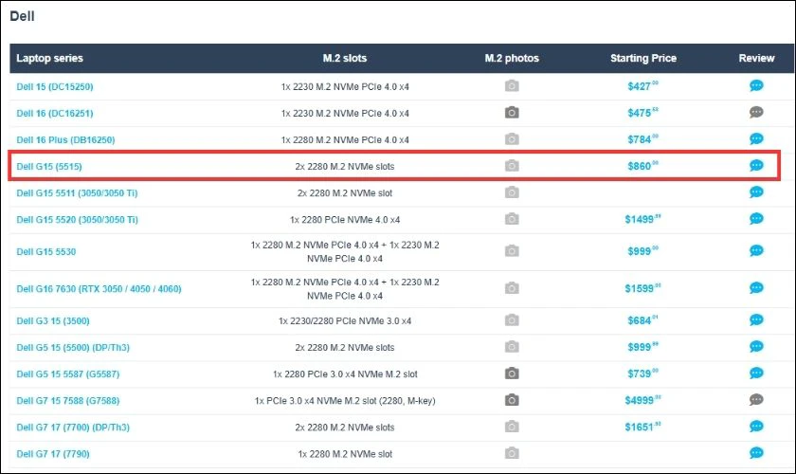Open Dell G7 17 (7700) (DP/Th3) link
Image resolution: width=796 pixels, height=474 pixels.
(x=73, y=428)
